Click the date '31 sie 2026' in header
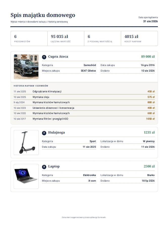Screen dimensions: 168x239 (150, 21)
